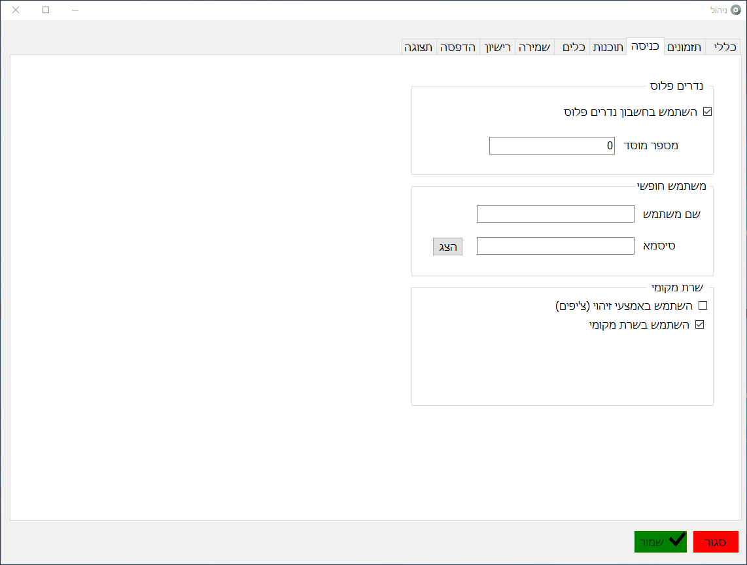Image resolution: width=747 pixels, height=565 pixels.
Task: Disable השתמש בשרת מקומי checkbox
Action: [x=699, y=325]
